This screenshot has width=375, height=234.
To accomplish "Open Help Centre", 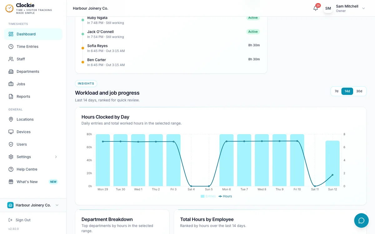I will (x=33, y=169).
